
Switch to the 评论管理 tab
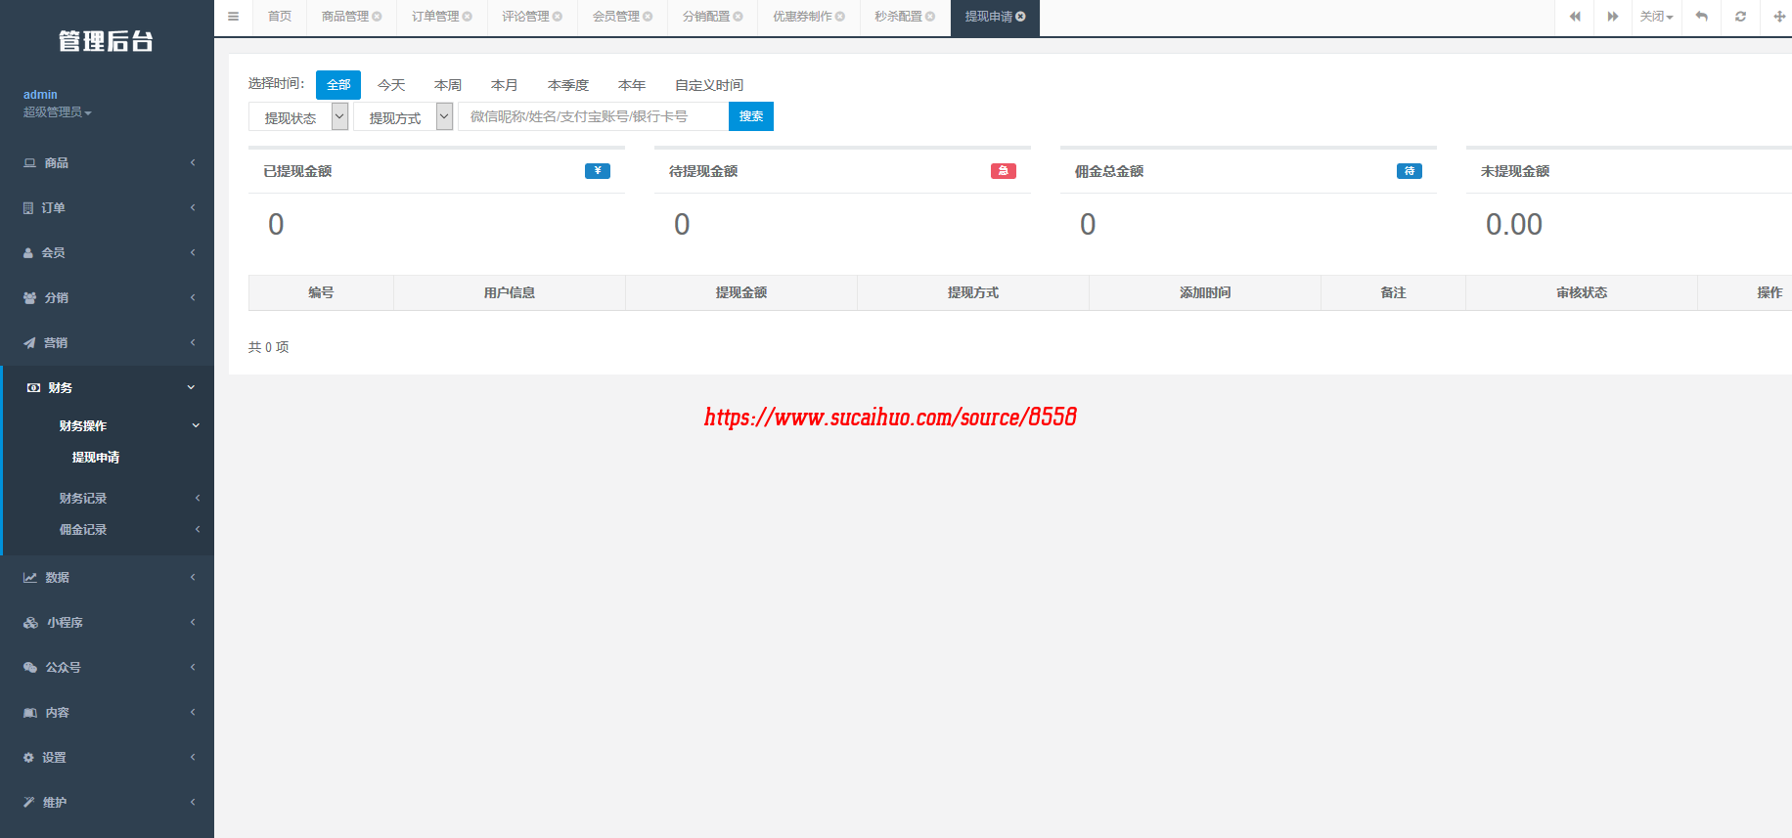(x=525, y=17)
